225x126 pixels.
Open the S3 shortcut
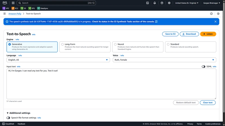click(x=23, y=8)
